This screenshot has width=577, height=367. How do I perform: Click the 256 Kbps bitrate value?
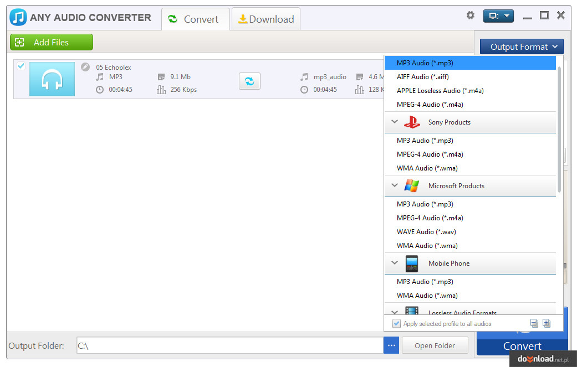[183, 90]
